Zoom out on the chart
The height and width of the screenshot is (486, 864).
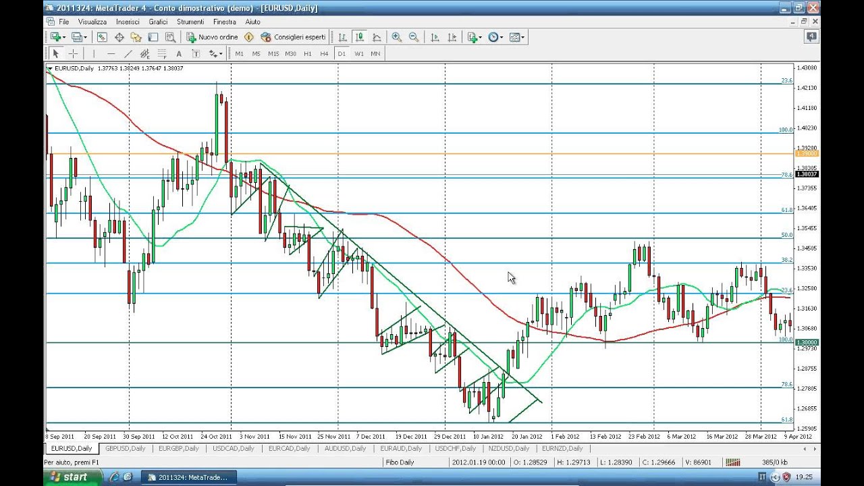tap(413, 37)
